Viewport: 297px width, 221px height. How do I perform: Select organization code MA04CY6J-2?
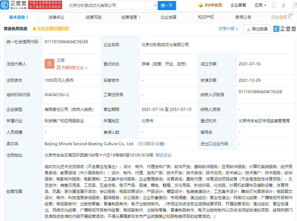pos(57,95)
